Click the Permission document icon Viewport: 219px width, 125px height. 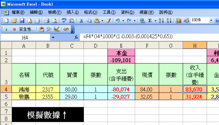pyautogui.click(x=30, y=20)
